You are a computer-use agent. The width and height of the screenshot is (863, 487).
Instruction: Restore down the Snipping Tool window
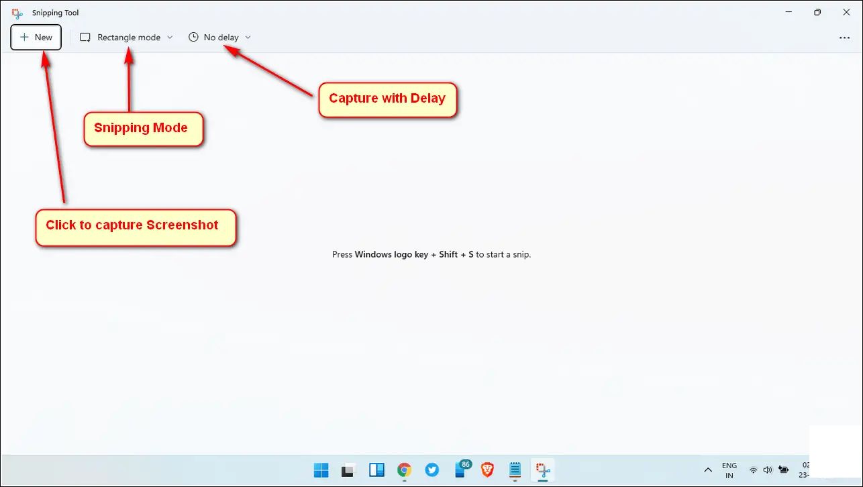tap(817, 12)
